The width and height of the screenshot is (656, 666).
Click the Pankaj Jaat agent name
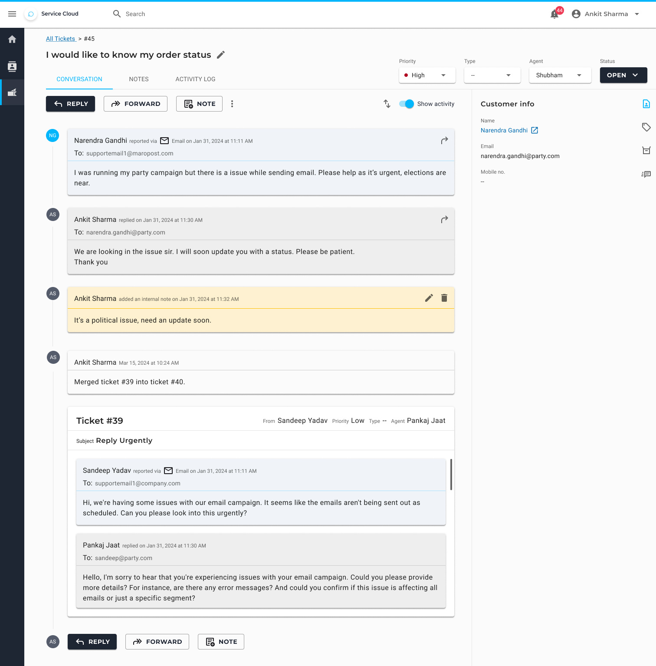(426, 420)
